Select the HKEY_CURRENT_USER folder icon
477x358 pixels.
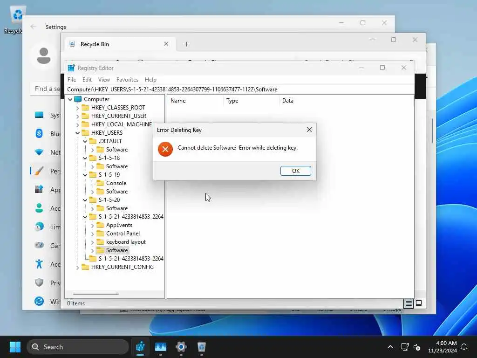[x=86, y=116]
